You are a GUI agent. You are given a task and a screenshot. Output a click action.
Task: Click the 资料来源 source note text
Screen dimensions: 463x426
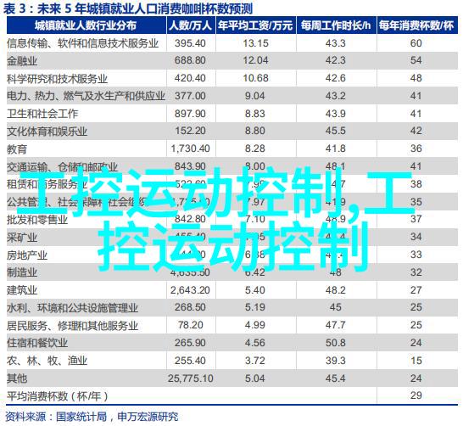92,417
